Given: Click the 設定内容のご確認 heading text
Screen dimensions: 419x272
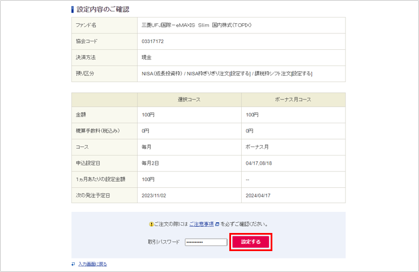Looking at the screenshot, I should [x=103, y=9].
